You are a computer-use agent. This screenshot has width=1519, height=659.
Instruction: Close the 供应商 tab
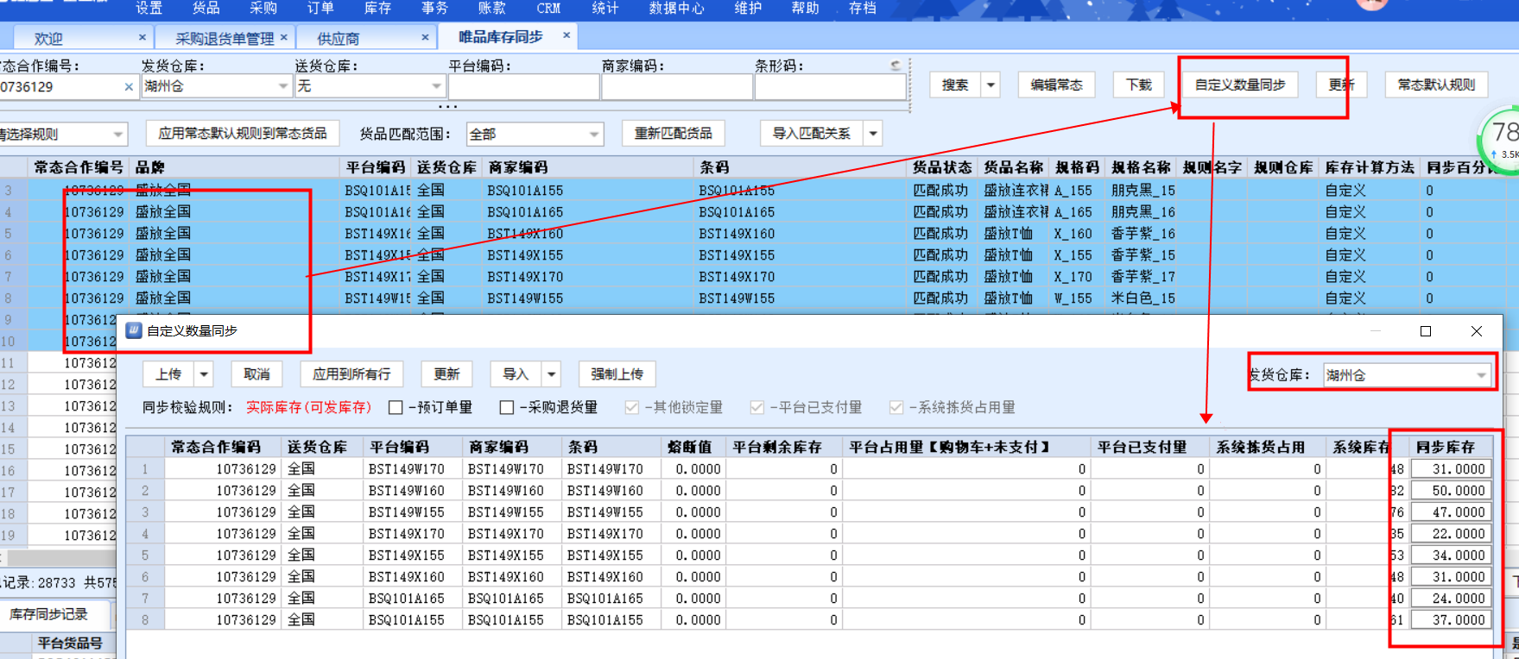pos(425,37)
